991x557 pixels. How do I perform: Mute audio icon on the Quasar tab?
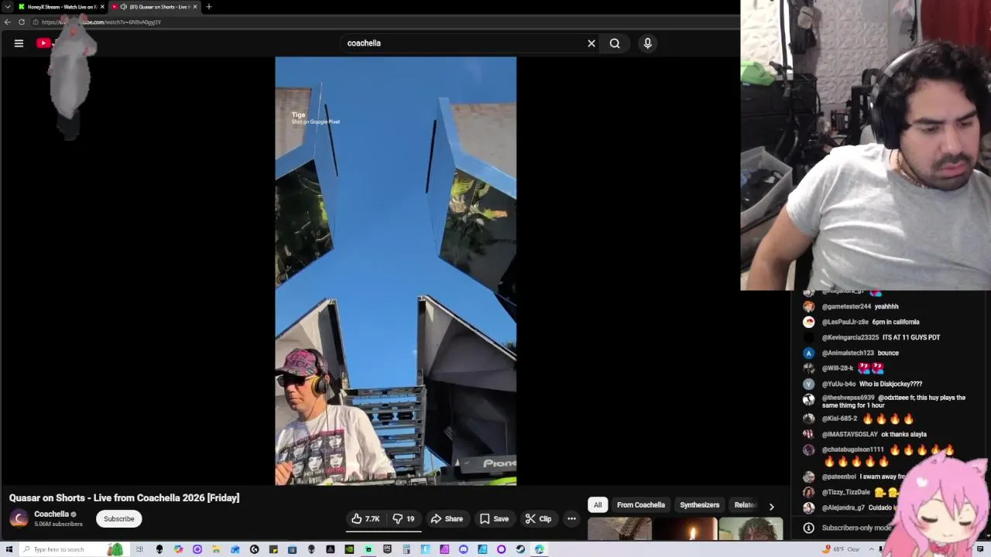pyautogui.click(x=123, y=6)
